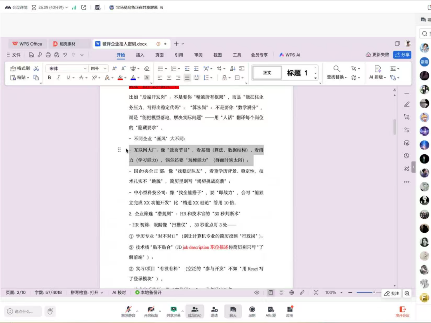The height and width of the screenshot is (323, 431).
Task: Open Find and Replace magnifier icon
Action: point(337,69)
